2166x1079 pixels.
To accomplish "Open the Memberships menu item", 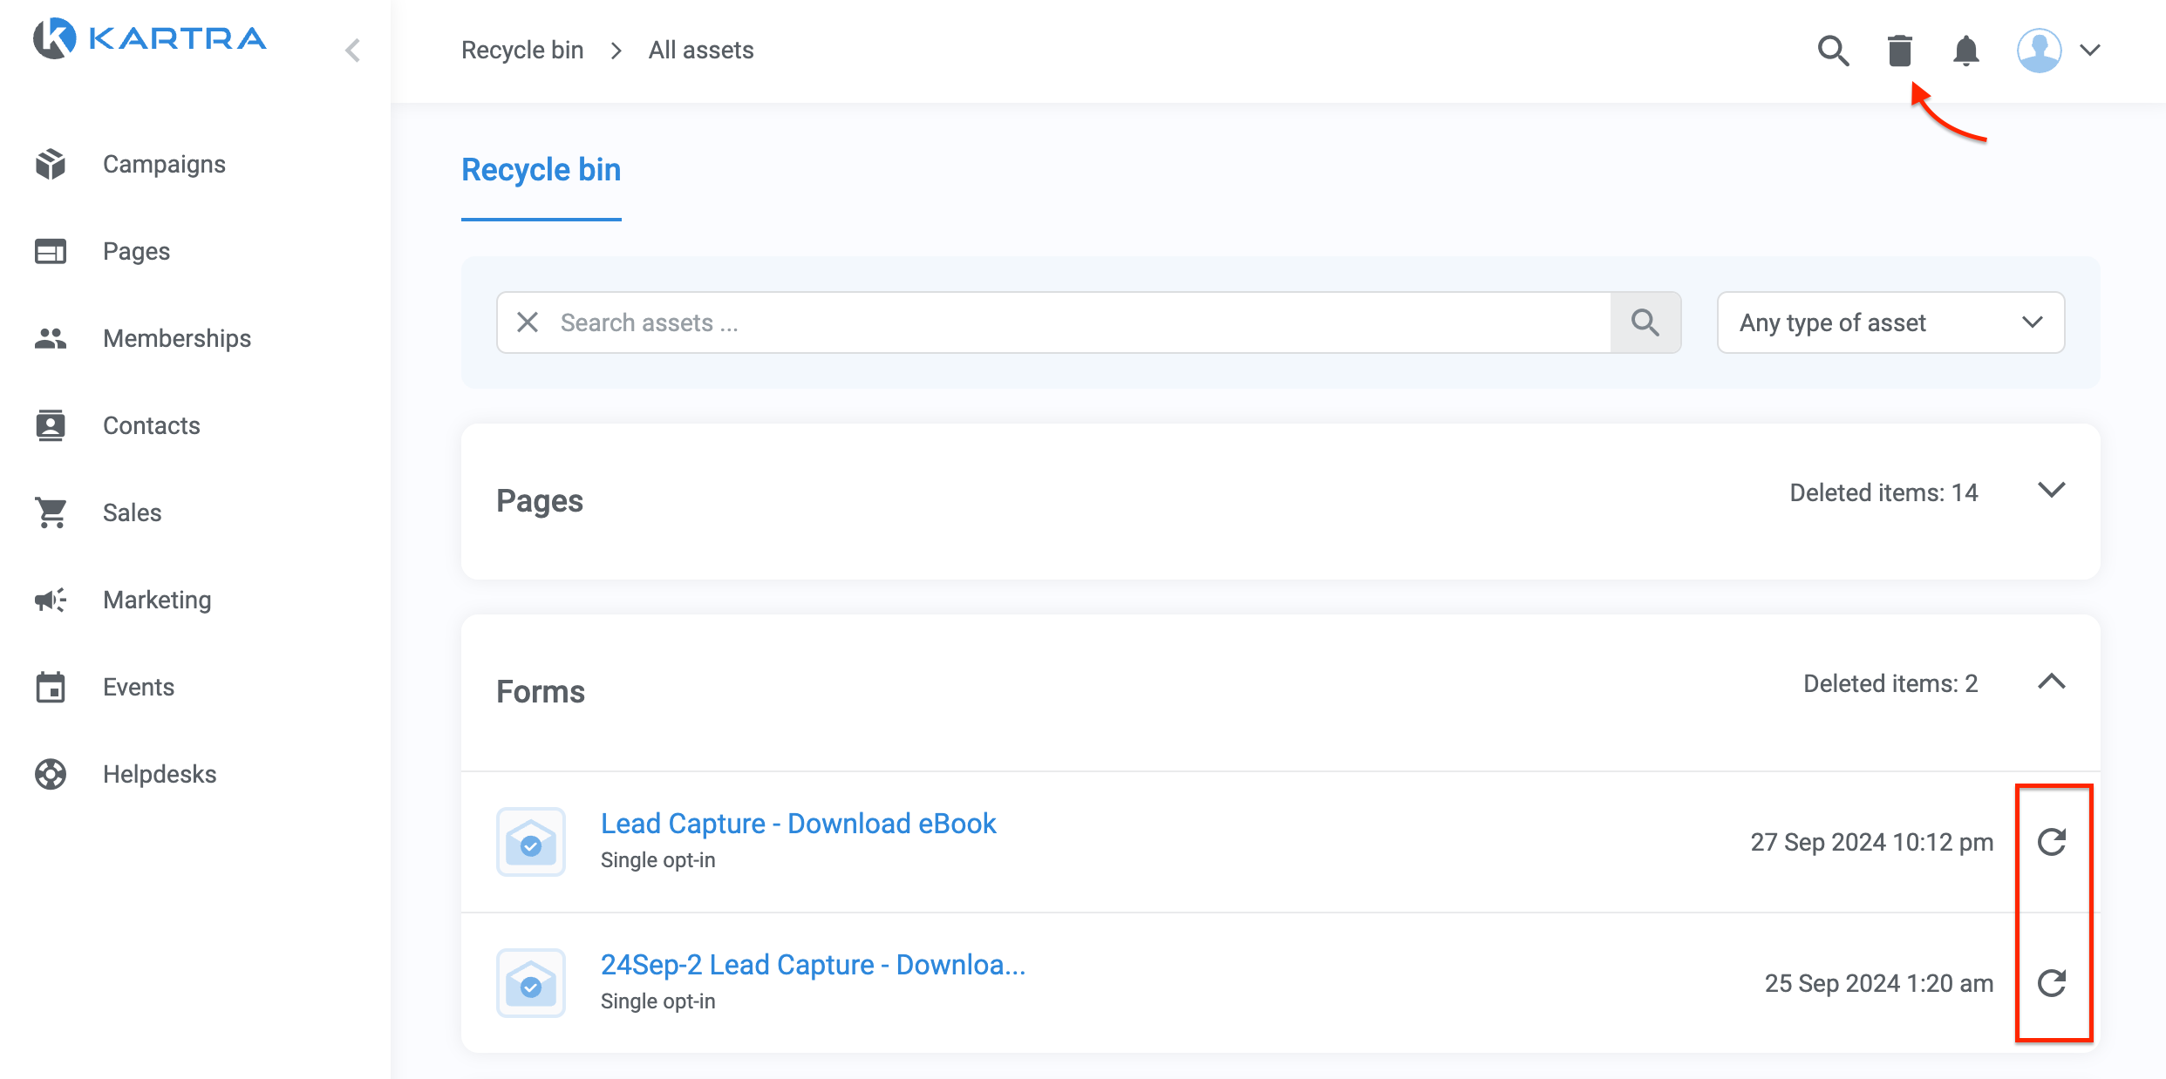I will (176, 338).
